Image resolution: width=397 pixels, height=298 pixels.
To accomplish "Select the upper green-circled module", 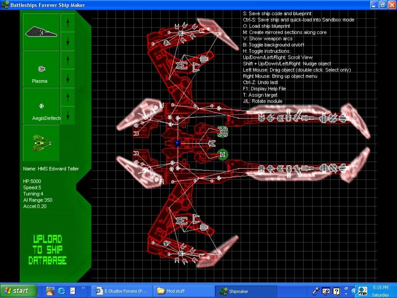I will (223, 132).
